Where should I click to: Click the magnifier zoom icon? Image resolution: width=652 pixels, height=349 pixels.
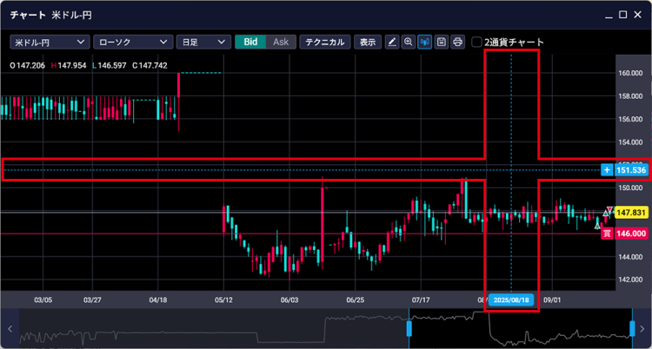pyautogui.click(x=409, y=42)
